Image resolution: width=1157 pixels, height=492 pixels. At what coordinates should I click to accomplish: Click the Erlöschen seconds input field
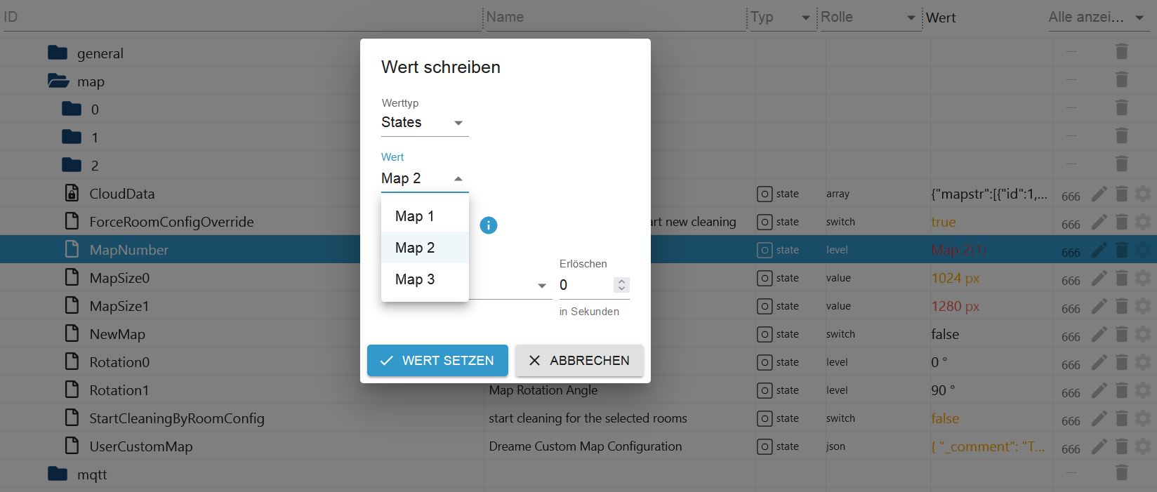tap(585, 285)
